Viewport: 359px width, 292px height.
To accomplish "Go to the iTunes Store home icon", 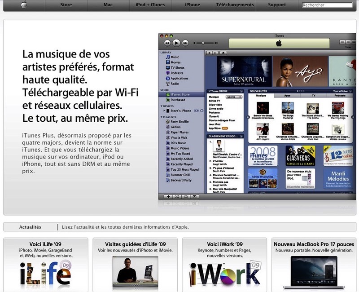I will (x=223, y=53).
